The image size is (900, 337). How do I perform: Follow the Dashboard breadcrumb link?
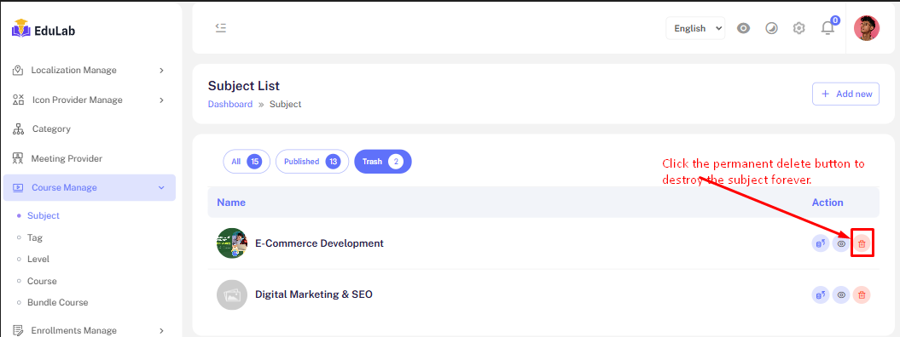(x=230, y=104)
